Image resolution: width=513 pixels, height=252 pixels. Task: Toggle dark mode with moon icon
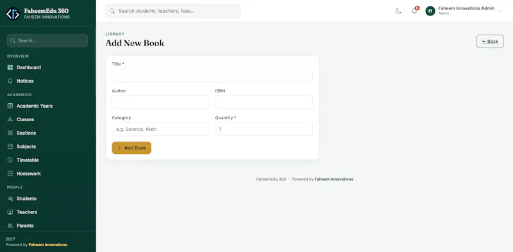click(x=398, y=11)
